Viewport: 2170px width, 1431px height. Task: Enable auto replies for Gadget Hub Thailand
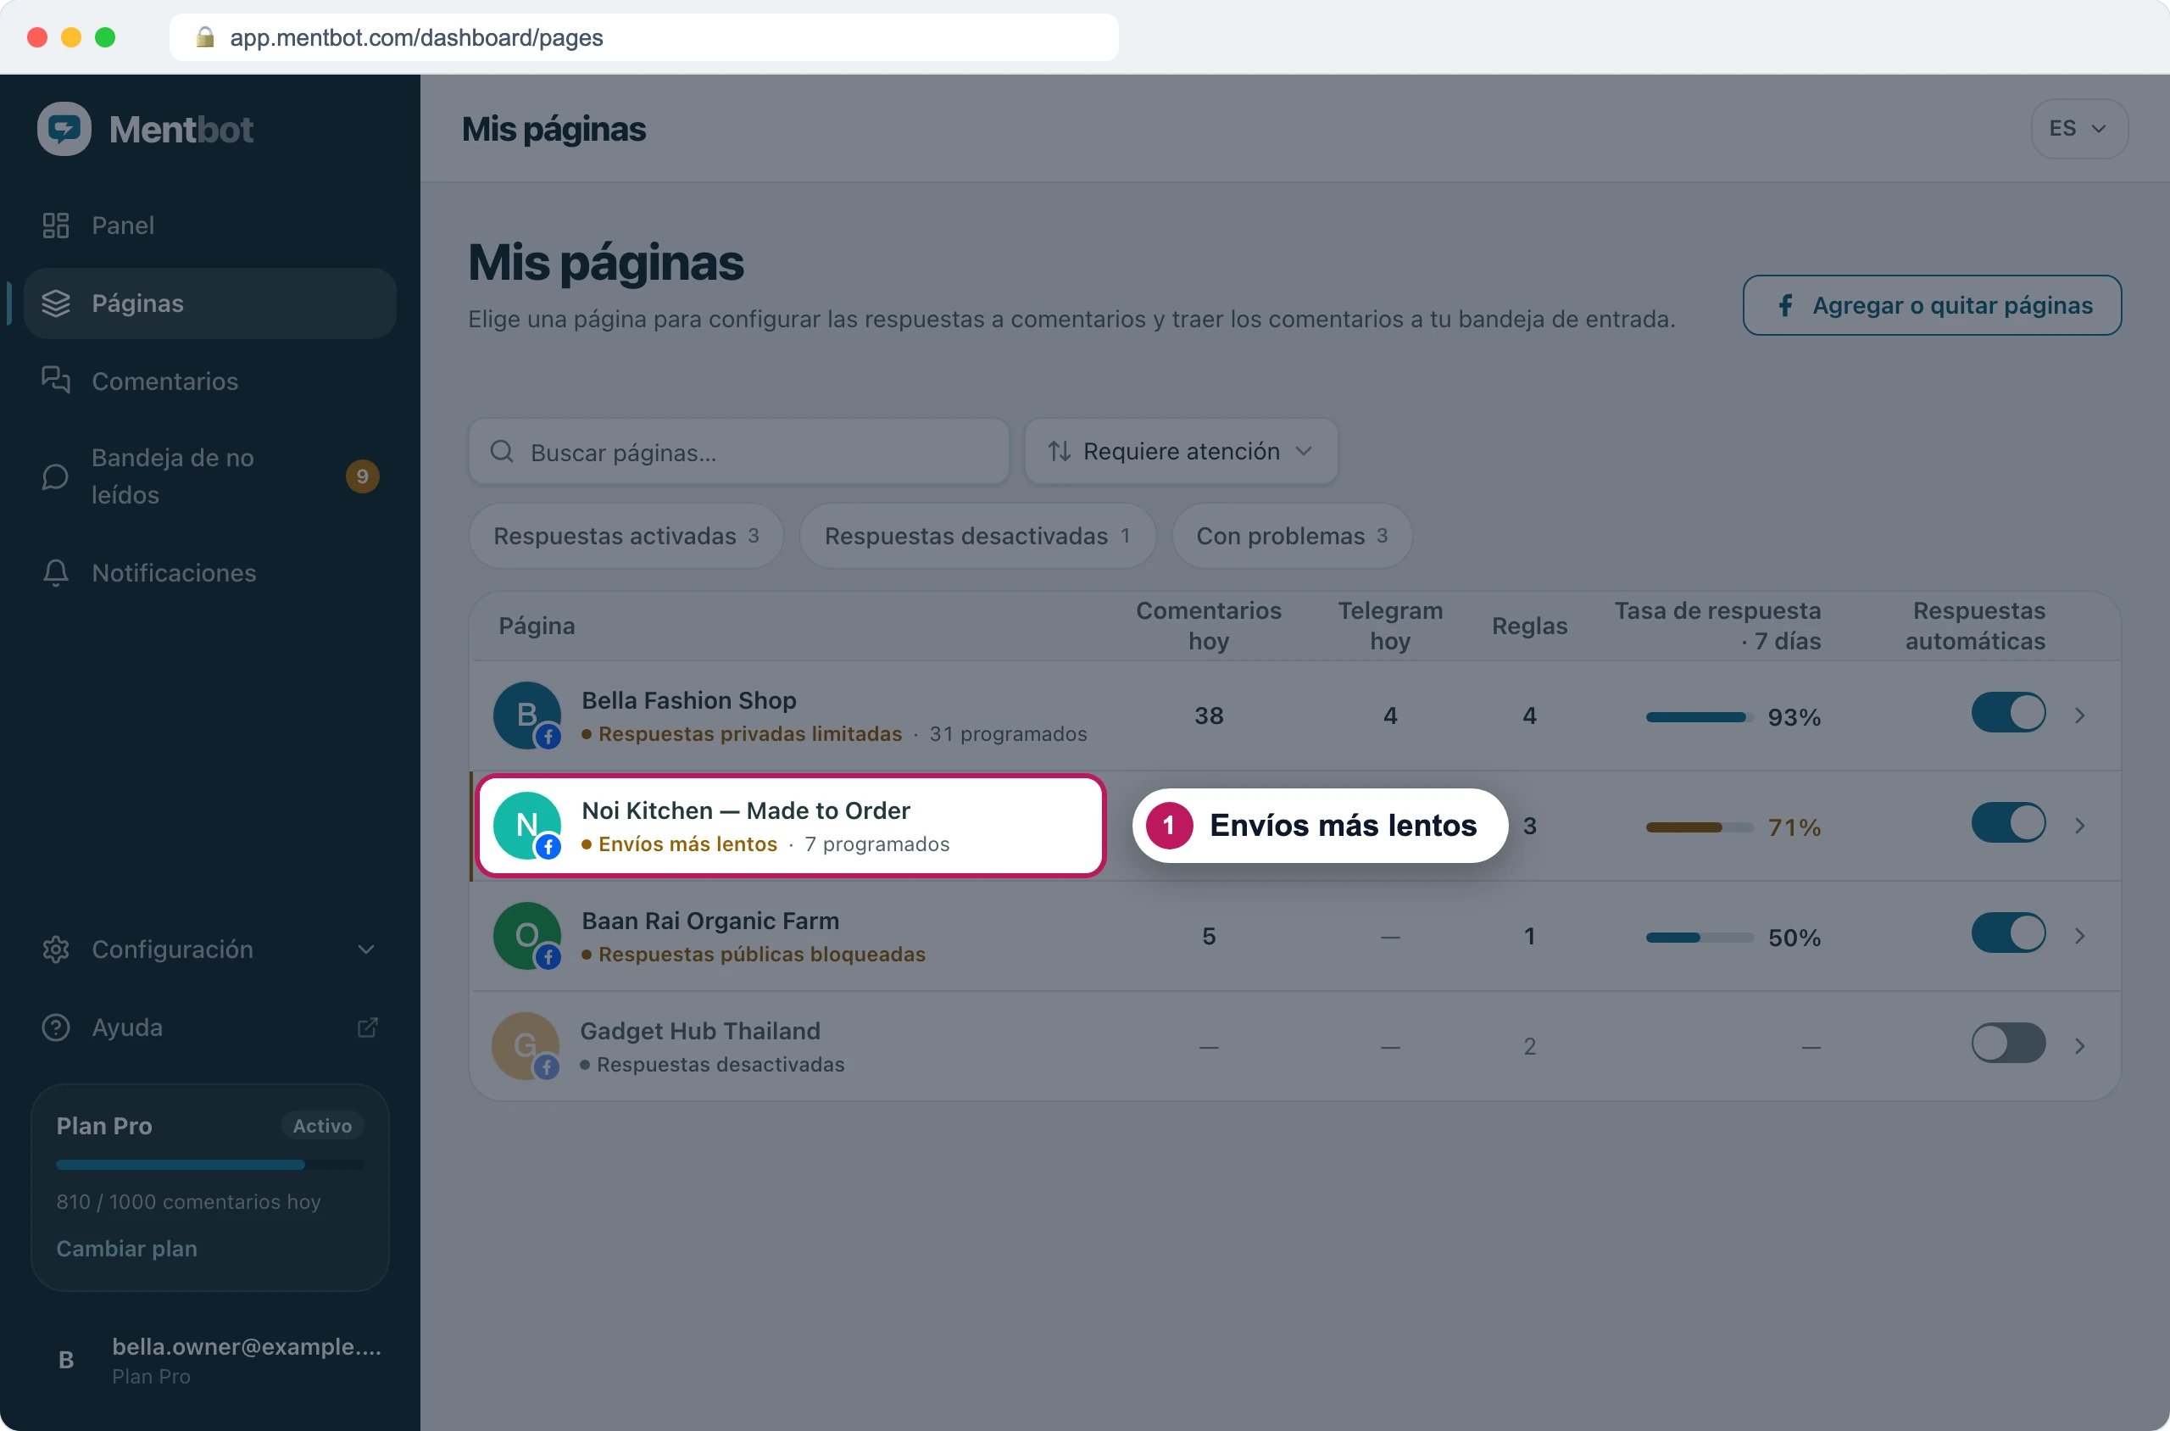click(x=2007, y=1043)
